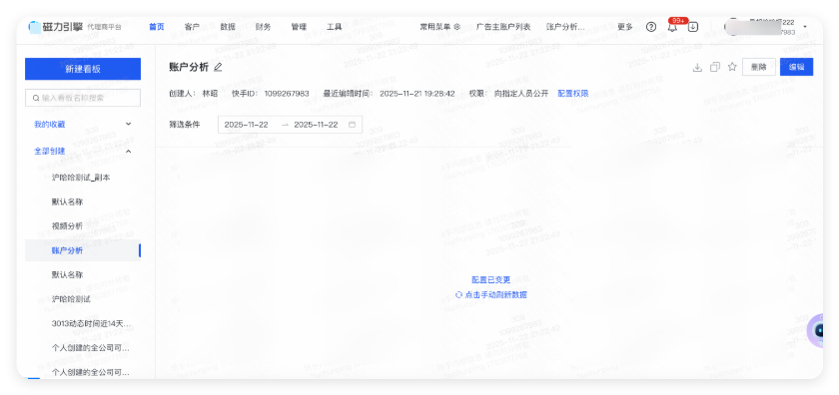Open the 账户分析… shortcut in the header
Viewport: 839px width, 395px height.
click(x=565, y=27)
